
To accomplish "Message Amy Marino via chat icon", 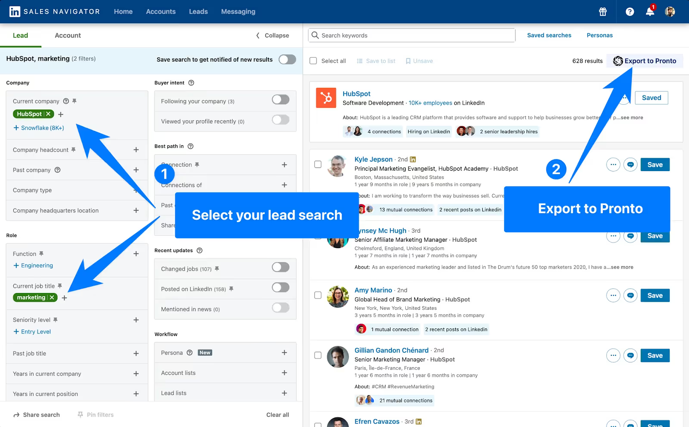I will [x=630, y=295].
